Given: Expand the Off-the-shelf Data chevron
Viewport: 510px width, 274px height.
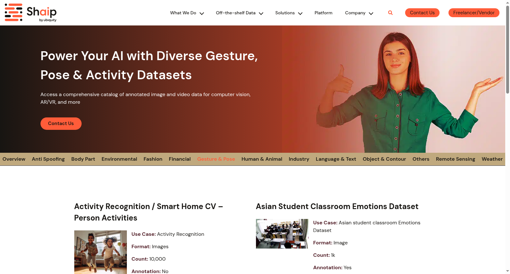Looking at the screenshot, I should pos(261,13).
